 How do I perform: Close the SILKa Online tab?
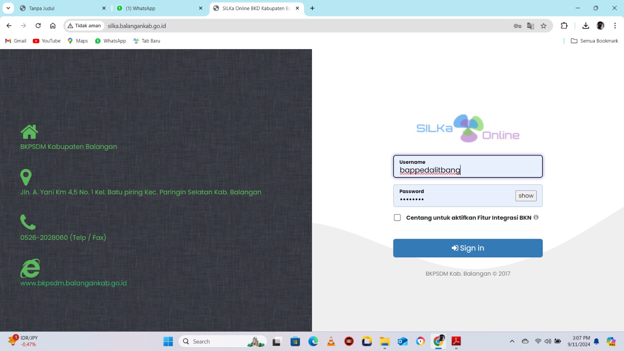(297, 8)
